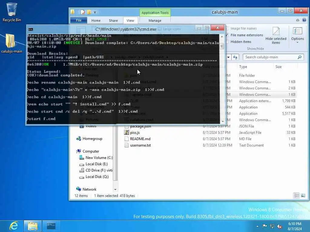Click the cmd window scrollbar thumb
This screenshot has height=232, width=310.
point(222,46)
